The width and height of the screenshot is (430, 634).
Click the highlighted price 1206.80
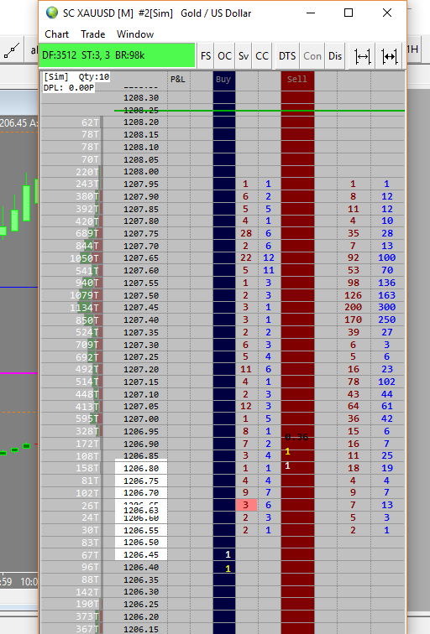(x=141, y=468)
